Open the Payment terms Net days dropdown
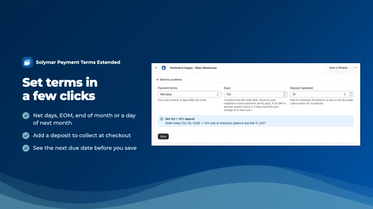The height and width of the screenshot is (209, 373). click(189, 94)
